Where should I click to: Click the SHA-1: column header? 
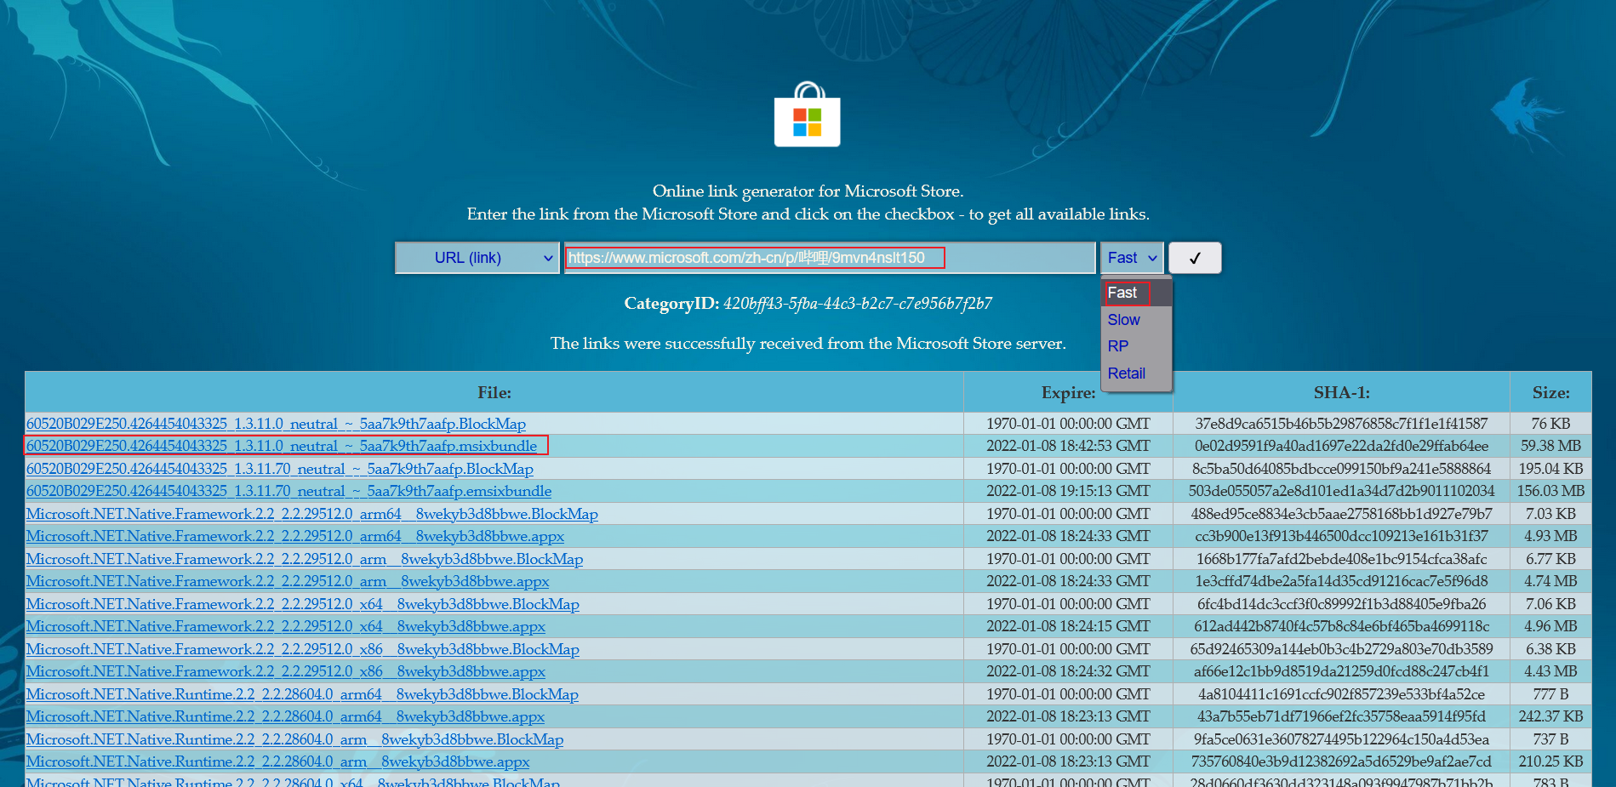1341,392
